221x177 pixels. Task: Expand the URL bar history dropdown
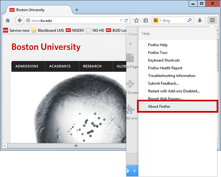click(121, 20)
